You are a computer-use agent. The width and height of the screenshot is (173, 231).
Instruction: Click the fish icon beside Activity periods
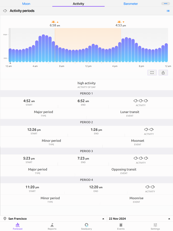[x=5, y=11]
